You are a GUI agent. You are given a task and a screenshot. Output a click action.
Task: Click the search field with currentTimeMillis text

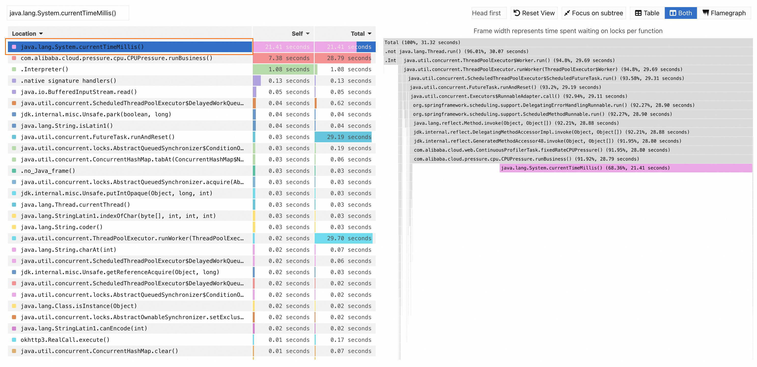click(68, 13)
